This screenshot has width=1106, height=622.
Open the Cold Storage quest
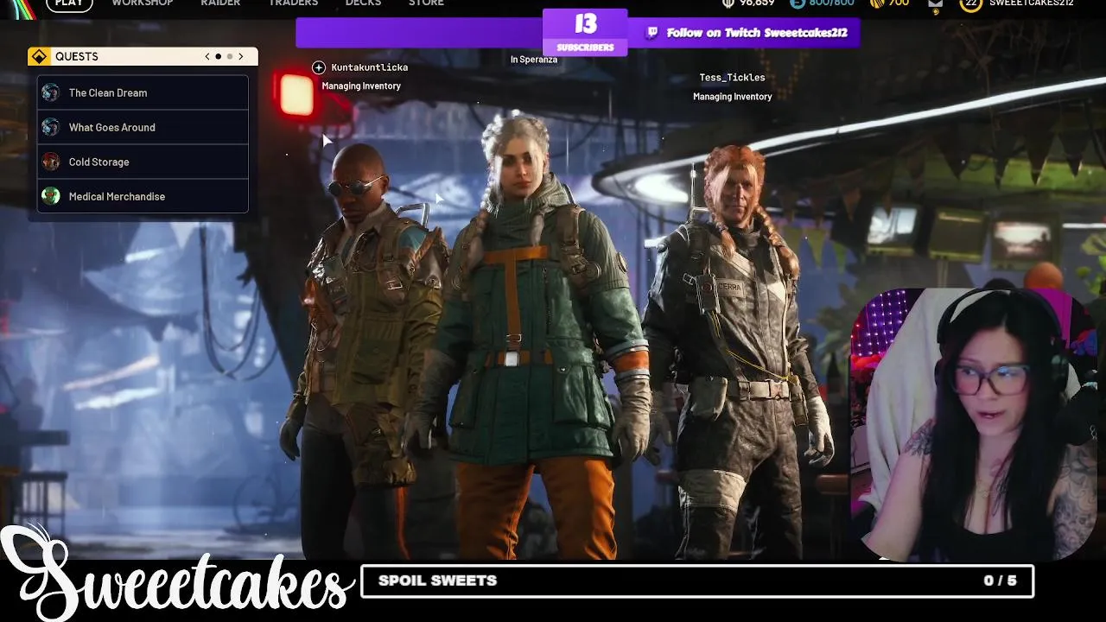click(x=143, y=162)
